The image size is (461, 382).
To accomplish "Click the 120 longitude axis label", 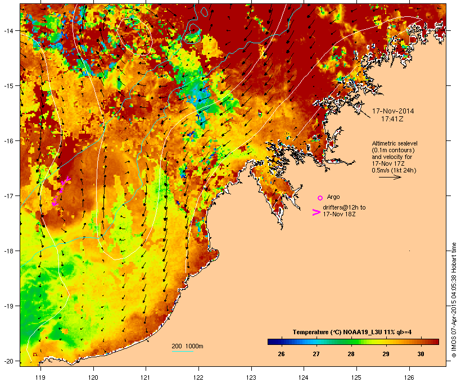I will click(x=93, y=378).
